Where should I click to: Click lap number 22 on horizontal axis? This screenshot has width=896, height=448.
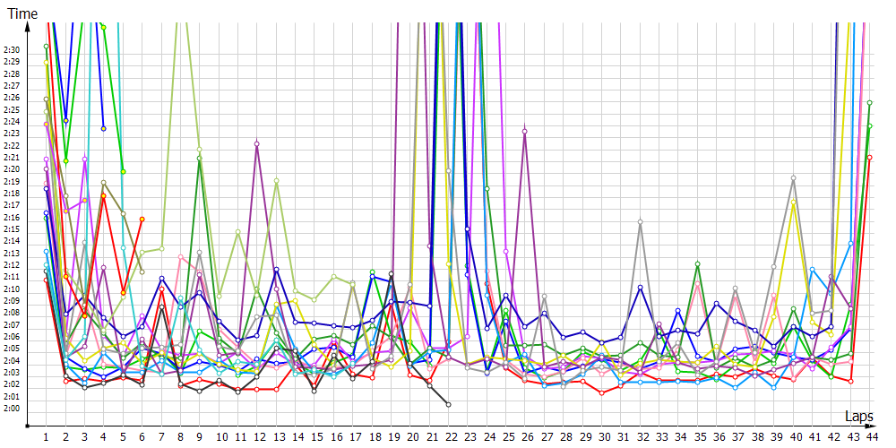click(448, 436)
